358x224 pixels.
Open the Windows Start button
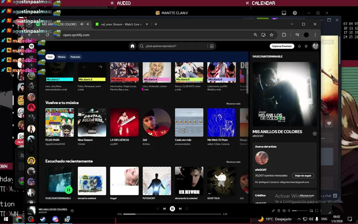click(6, 219)
